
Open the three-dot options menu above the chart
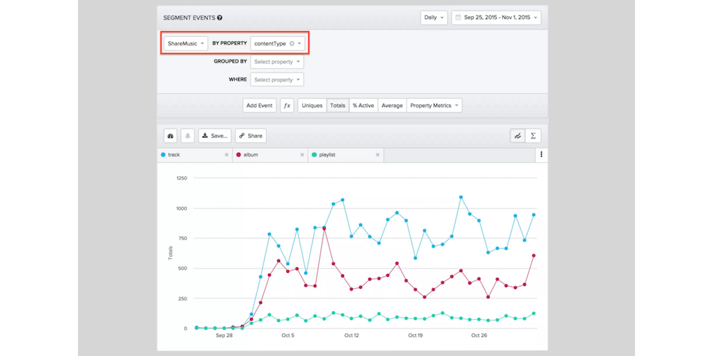point(541,154)
